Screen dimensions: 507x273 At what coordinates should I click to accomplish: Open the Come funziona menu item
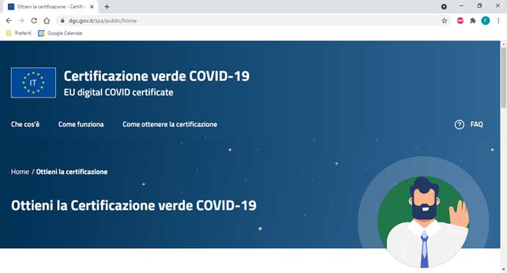81,124
